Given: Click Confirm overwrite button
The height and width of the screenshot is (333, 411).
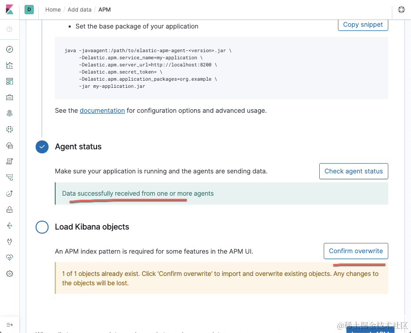Looking at the screenshot, I should pos(356,251).
